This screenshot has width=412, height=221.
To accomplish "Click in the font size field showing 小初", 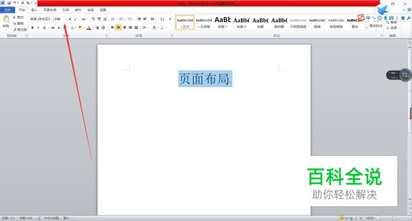I will click(x=58, y=19).
